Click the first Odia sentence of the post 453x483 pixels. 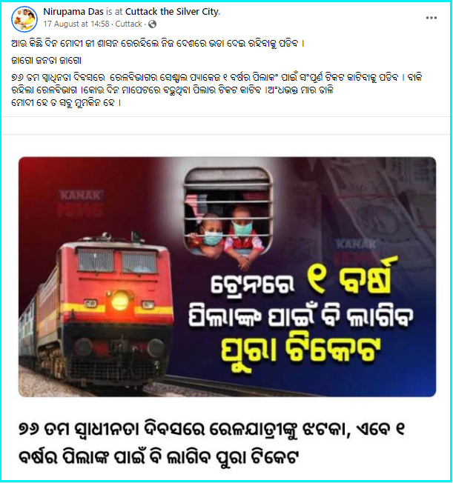(x=158, y=44)
